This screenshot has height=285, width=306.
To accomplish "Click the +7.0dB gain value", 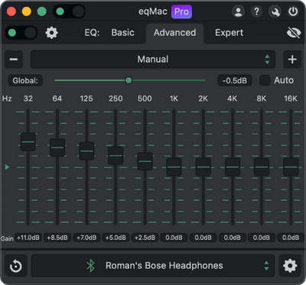I will pos(86,238).
